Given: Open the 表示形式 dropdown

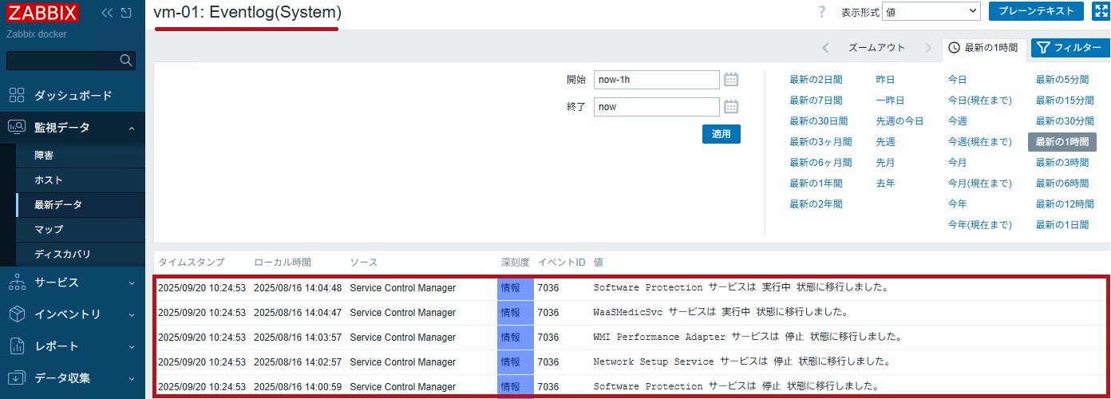Looking at the screenshot, I should click(x=931, y=12).
